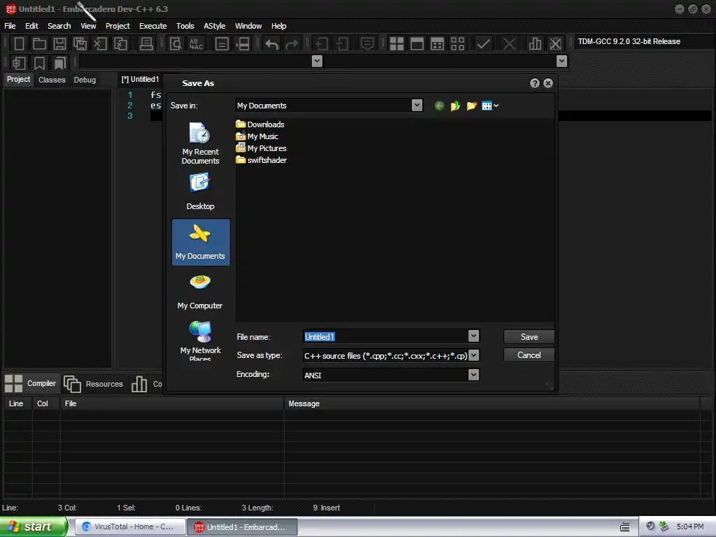Click the Delete profiling information icon
Viewport: 716px width, 537px height.
tap(555, 44)
